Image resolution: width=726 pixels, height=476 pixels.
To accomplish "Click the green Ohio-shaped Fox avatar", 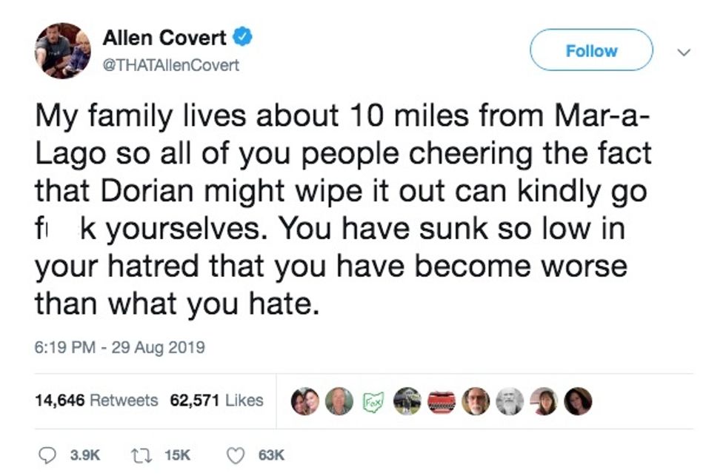I will pyautogui.click(x=373, y=400).
